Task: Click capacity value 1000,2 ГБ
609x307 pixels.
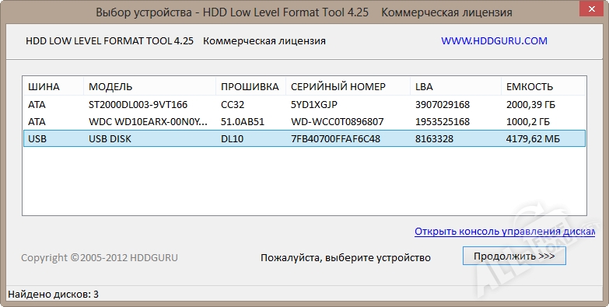Action: (528, 122)
